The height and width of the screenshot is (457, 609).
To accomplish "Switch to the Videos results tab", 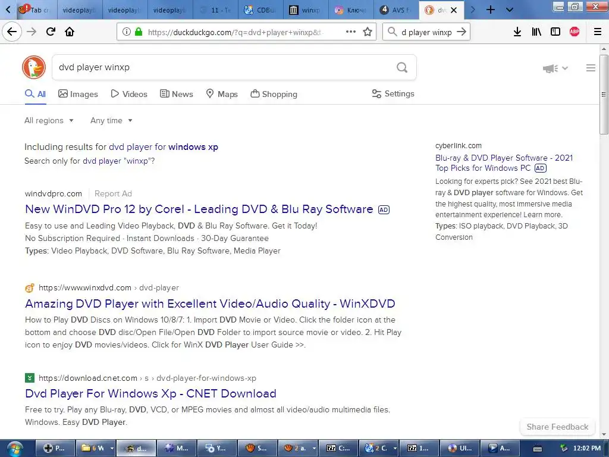I will pos(129,94).
